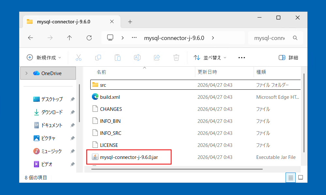
Task: Minimize the Explorer window
Action: [x=259, y=18]
